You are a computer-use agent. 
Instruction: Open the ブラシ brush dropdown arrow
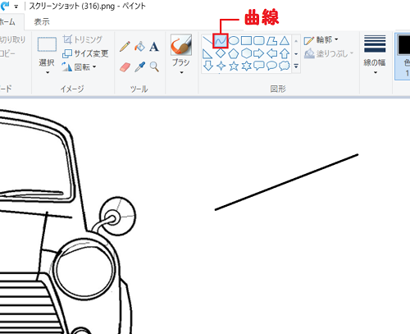181,73
